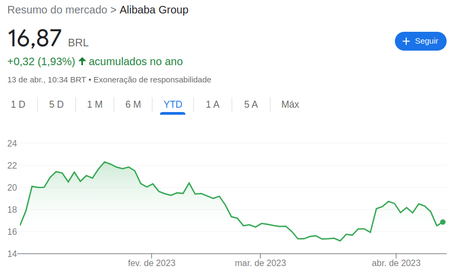The width and height of the screenshot is (452, 272).
Task: Click the Alibaba Group title text
Action: pyautogui.click(x=154, y=10)
